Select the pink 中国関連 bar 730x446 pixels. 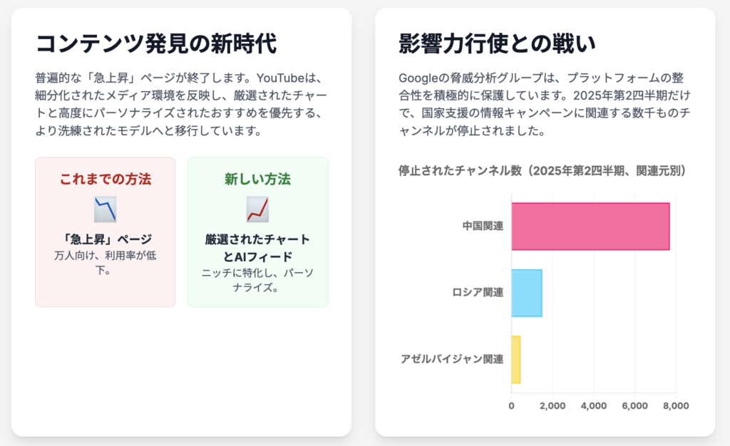(590, 227)
